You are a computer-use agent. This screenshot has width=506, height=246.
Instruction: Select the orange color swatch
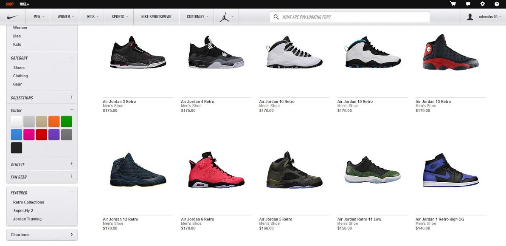coord(54,122)
